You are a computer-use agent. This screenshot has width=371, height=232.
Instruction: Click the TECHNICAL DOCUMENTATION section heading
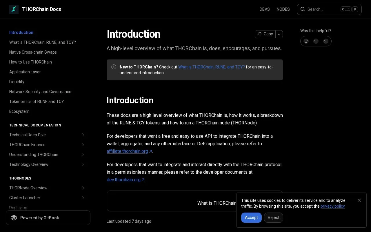(x=35, y=125)
